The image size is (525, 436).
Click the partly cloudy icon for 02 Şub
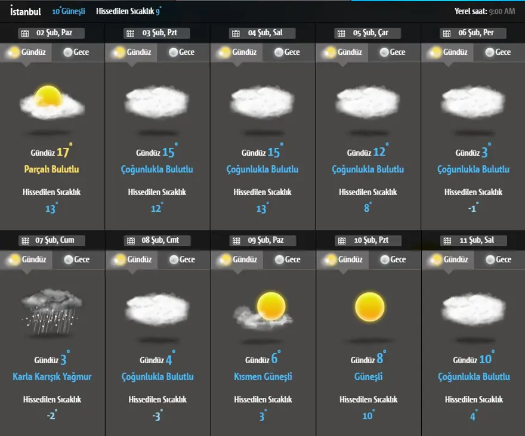(x=52, y=103)
